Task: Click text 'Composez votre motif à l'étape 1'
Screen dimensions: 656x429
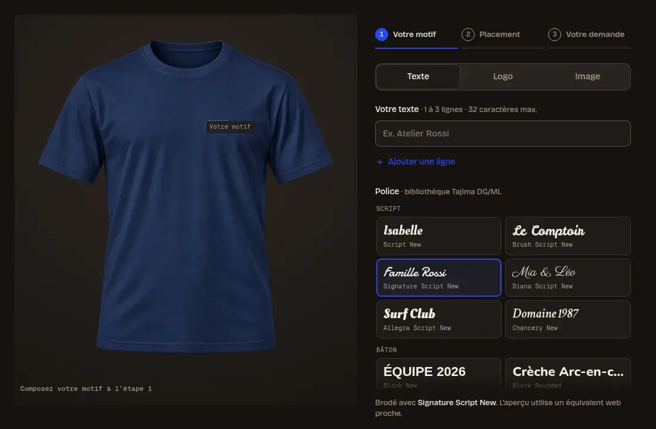Action: pyautogui.click(x=86, y=388)
